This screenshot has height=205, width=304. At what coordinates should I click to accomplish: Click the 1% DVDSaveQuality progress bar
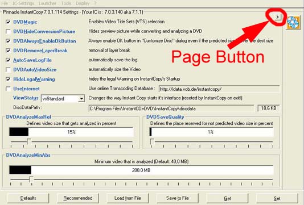(x=211, y=132)
